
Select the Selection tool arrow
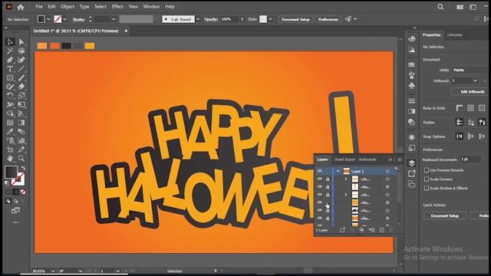pyautogui.click(x=10, y=42)
